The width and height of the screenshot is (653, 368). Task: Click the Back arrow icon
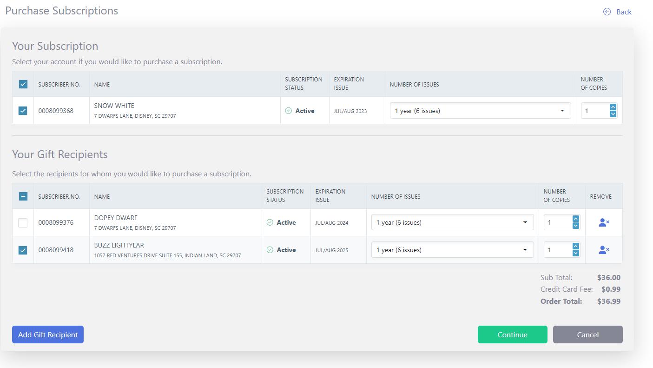pyautogui.click(x=607, y=12)
